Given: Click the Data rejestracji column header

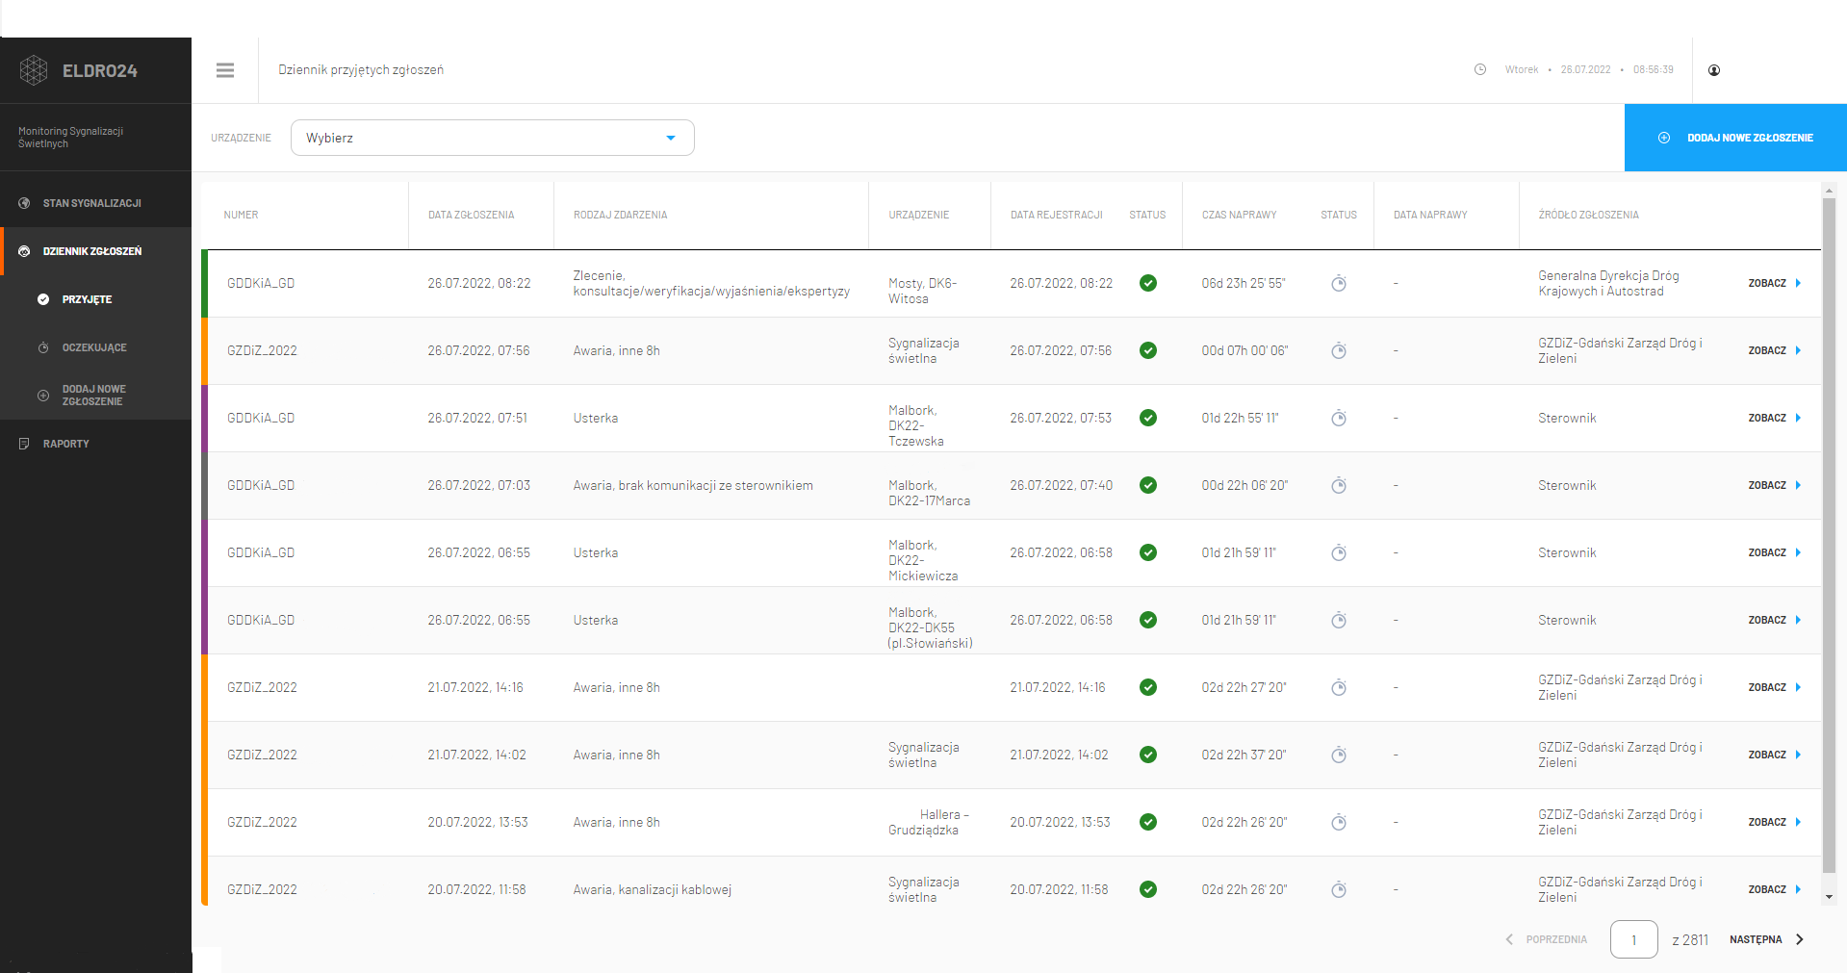Looking at the screenshot, I should click(x=1056, y=215).
